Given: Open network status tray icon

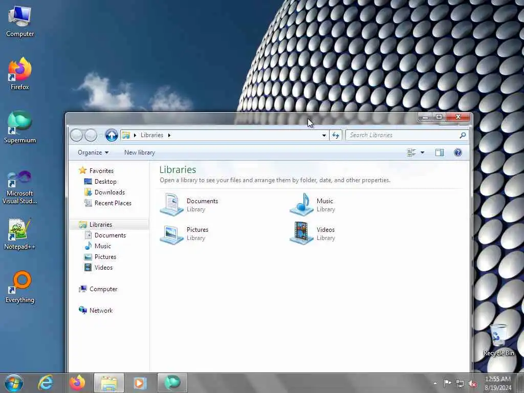Looking at the screenshot, I should click(460, 384).
